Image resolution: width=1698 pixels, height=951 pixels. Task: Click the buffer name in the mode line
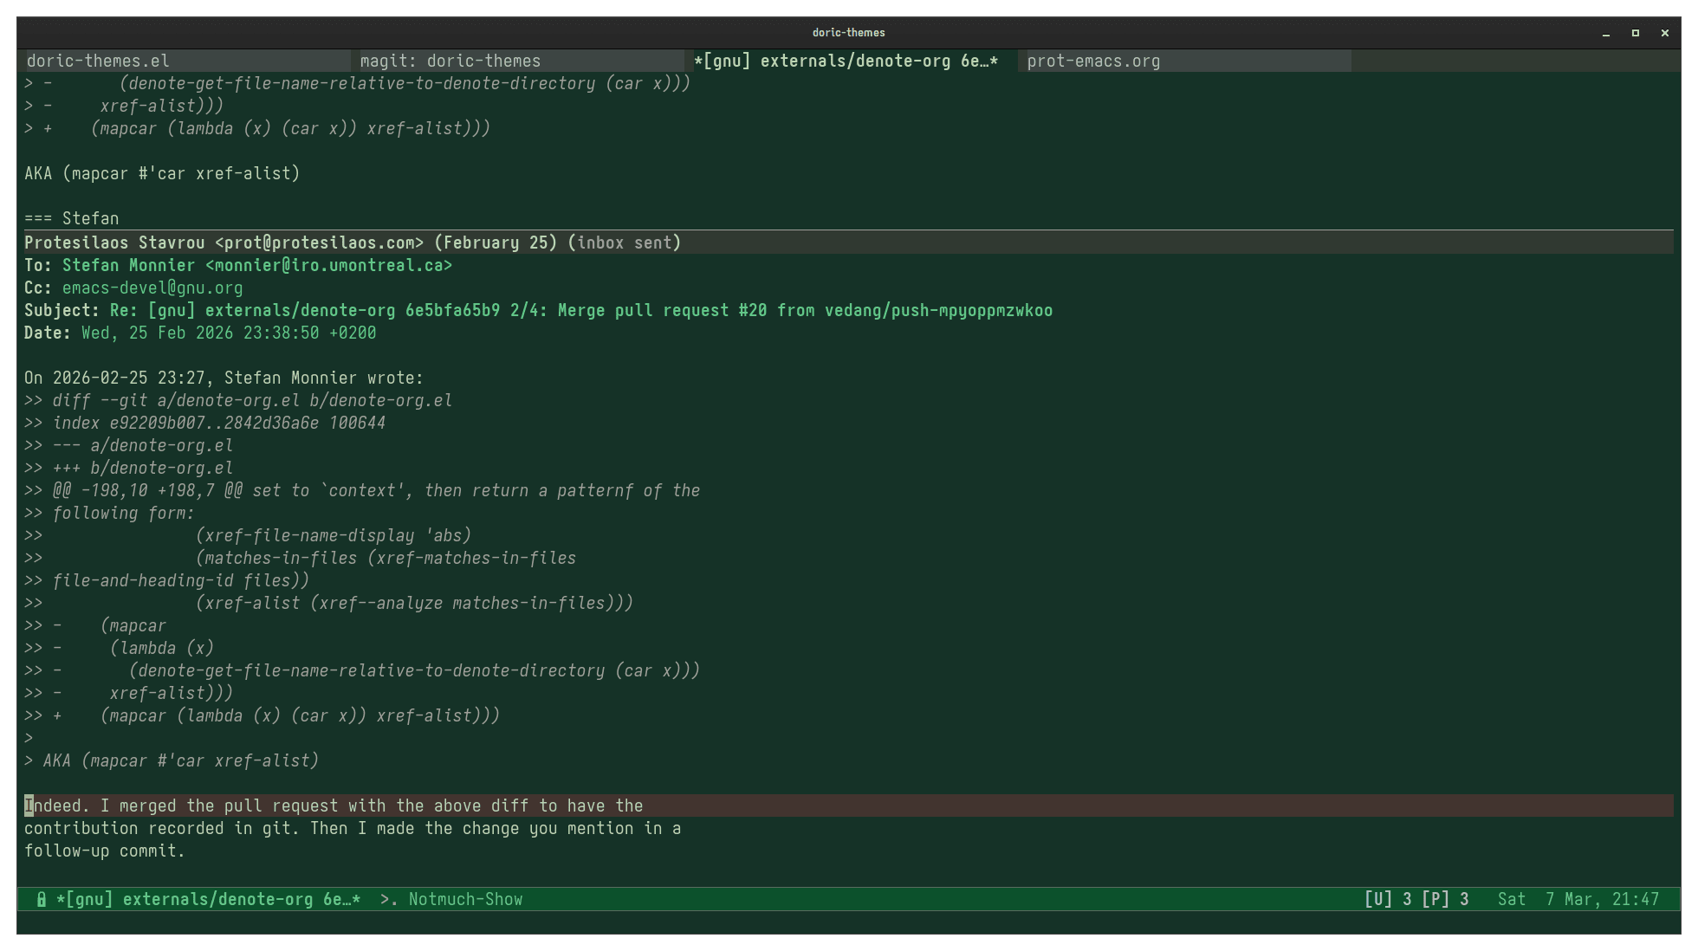[208, 899]
